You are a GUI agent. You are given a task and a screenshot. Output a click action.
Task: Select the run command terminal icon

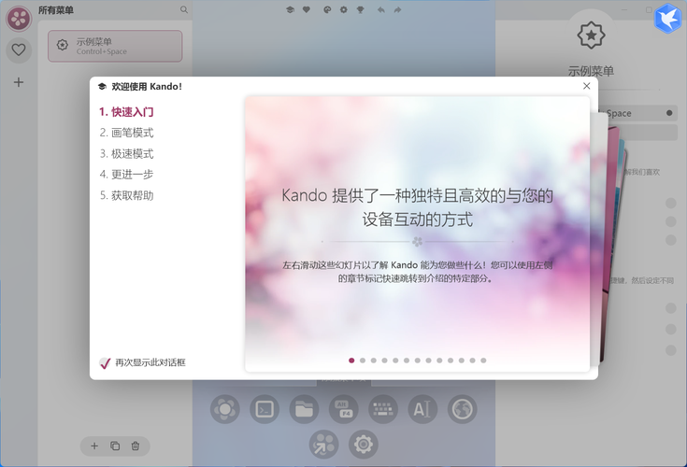(x=265, y=408)
